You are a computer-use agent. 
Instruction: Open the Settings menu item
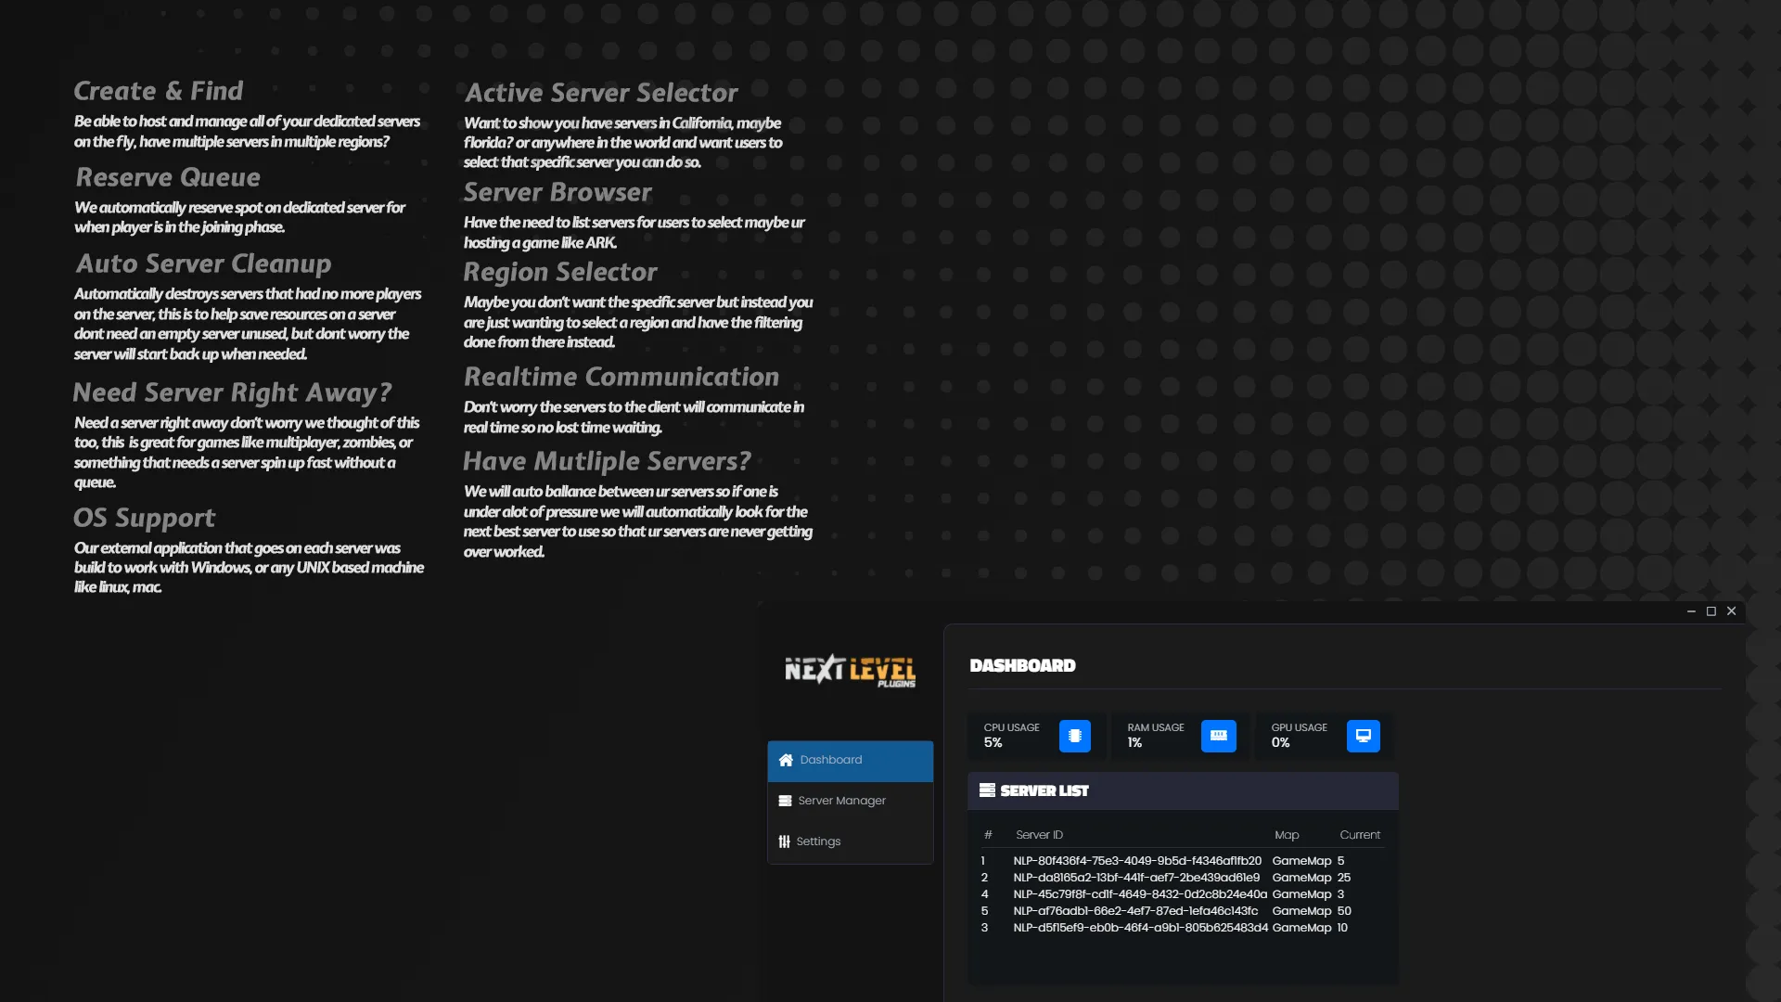[818, 841]
